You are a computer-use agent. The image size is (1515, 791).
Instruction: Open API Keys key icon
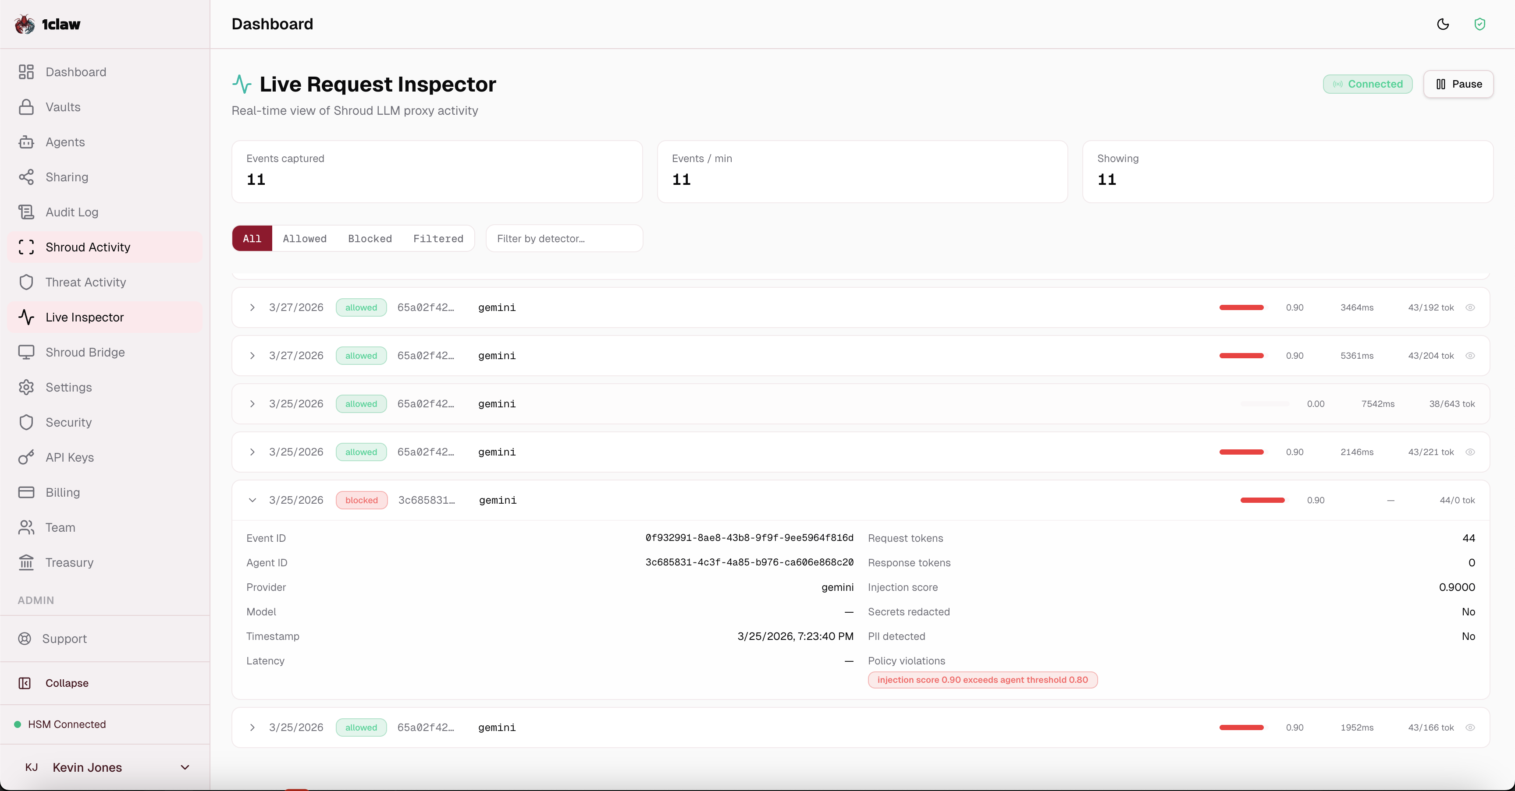[x=26, y=457]
